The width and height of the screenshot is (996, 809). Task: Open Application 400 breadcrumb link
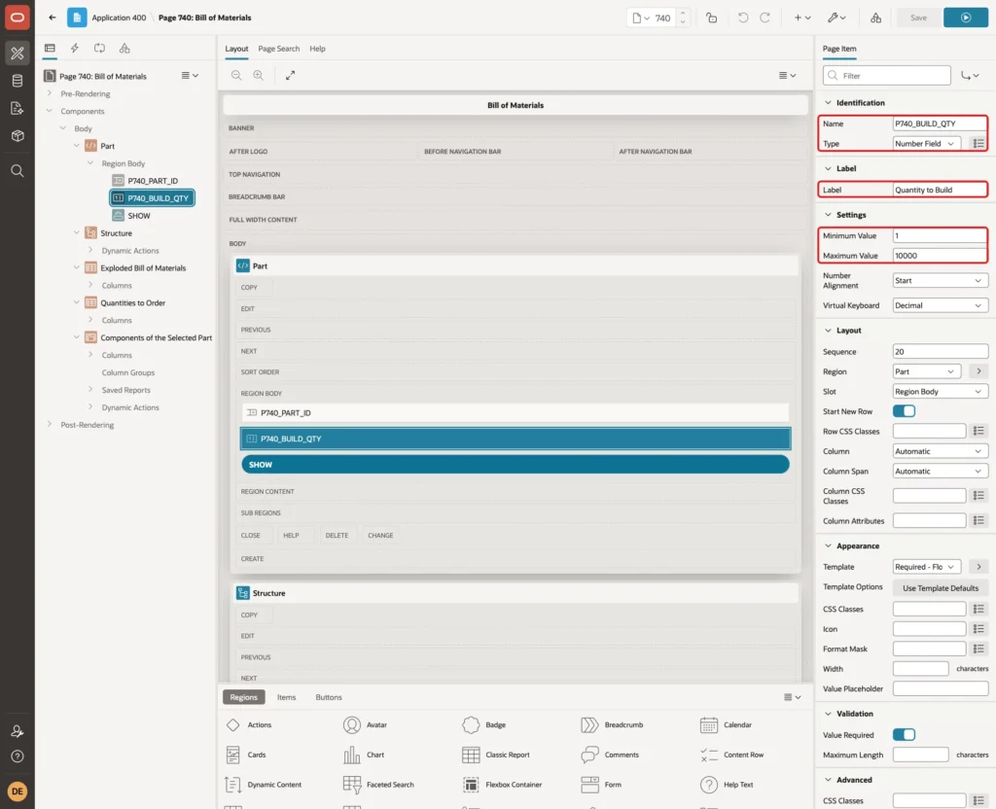click(x=119, y=18)
